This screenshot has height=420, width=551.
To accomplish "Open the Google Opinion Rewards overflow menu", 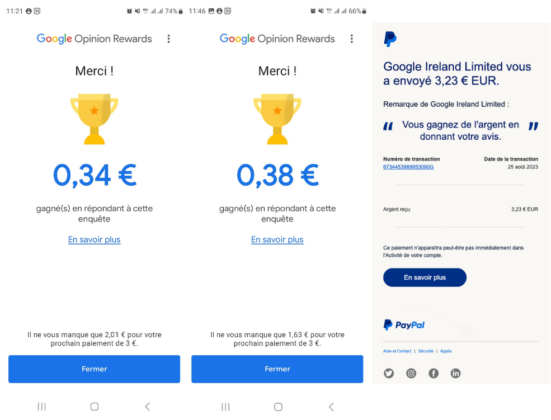I will 168,38.
